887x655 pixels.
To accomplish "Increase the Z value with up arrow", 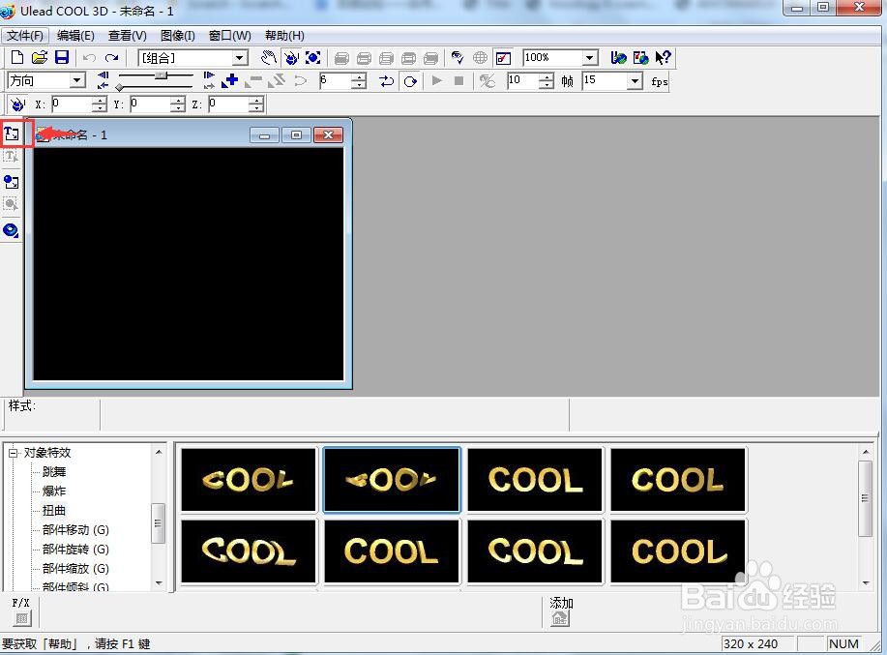I will click(257, 100).
